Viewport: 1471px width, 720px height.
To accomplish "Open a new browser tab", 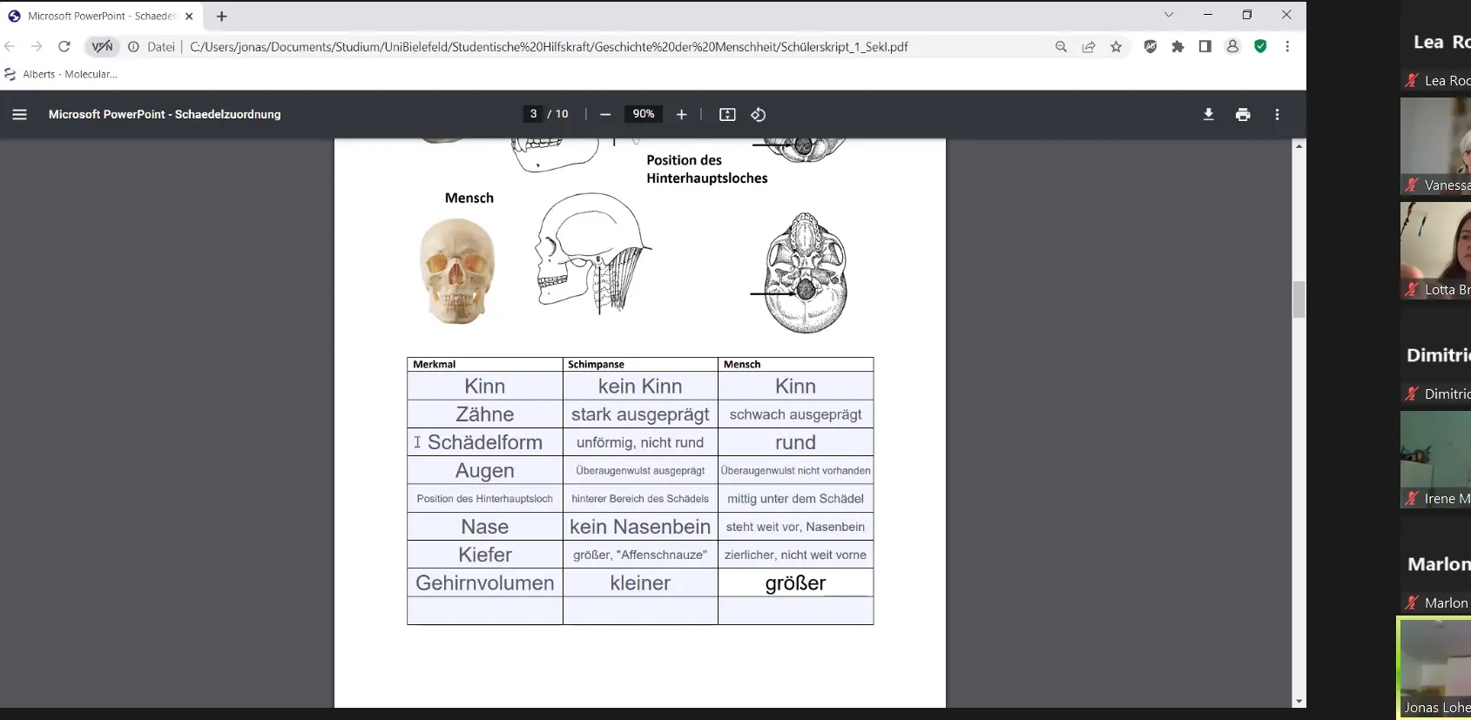I will [x=222, y=16].
